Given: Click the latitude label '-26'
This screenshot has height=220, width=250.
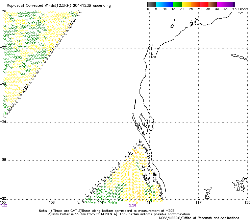Looking at the screenshot, I should coord(3,122).
